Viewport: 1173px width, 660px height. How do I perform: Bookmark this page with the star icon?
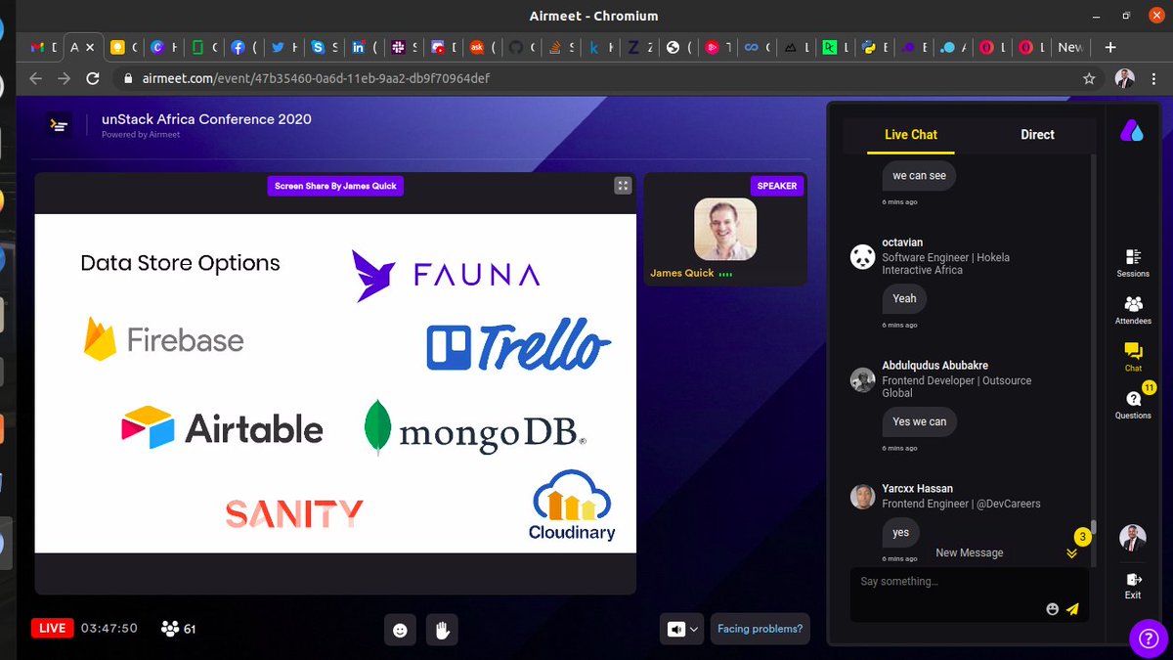point(1089,78)
